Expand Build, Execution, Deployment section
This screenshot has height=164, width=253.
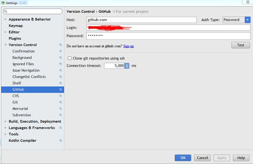6,121
